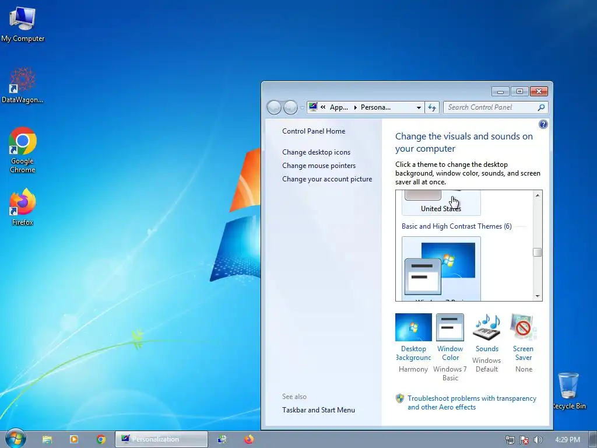Open the recent pages dropdown arrow
Viewport: 597px width, 448px height.
(302, 108)
